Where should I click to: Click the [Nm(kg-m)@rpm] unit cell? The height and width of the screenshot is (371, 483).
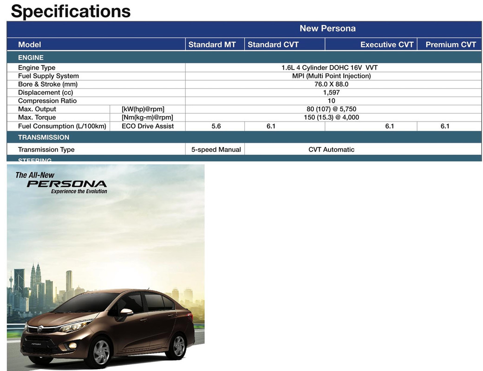pyautogui.click(x=147, y=117)
